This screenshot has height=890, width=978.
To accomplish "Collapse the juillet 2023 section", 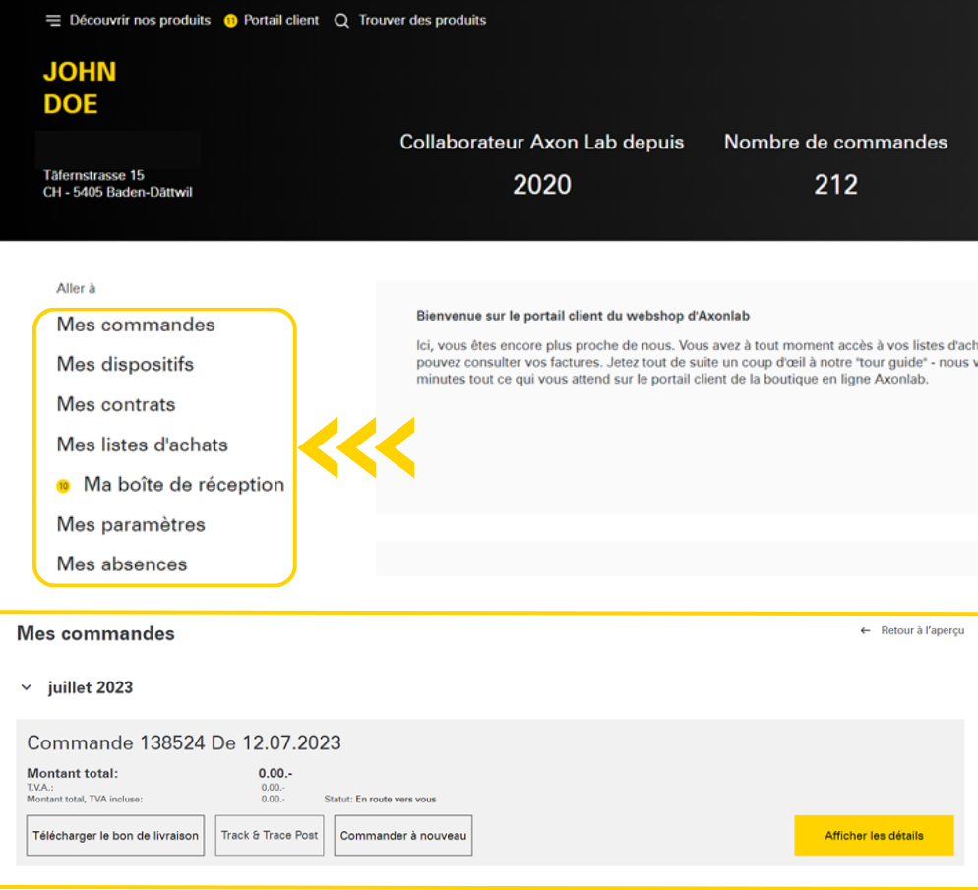I will point(27,687).
